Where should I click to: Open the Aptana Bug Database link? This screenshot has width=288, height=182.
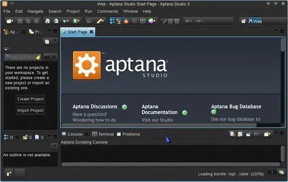[x=236, y=107]
